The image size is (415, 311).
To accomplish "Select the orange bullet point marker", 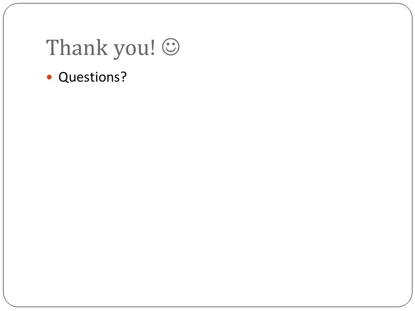I will click(x=49, y=77).
